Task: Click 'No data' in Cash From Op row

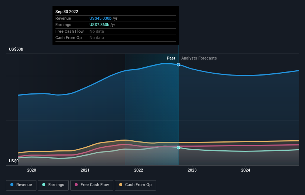Action: [97, 38]
